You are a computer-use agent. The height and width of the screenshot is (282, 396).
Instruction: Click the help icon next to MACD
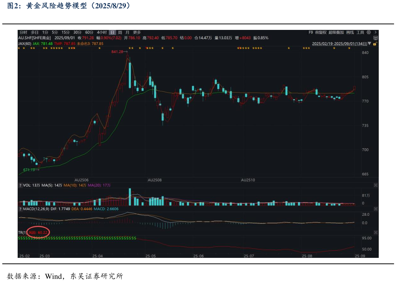[x=20, y=209]
